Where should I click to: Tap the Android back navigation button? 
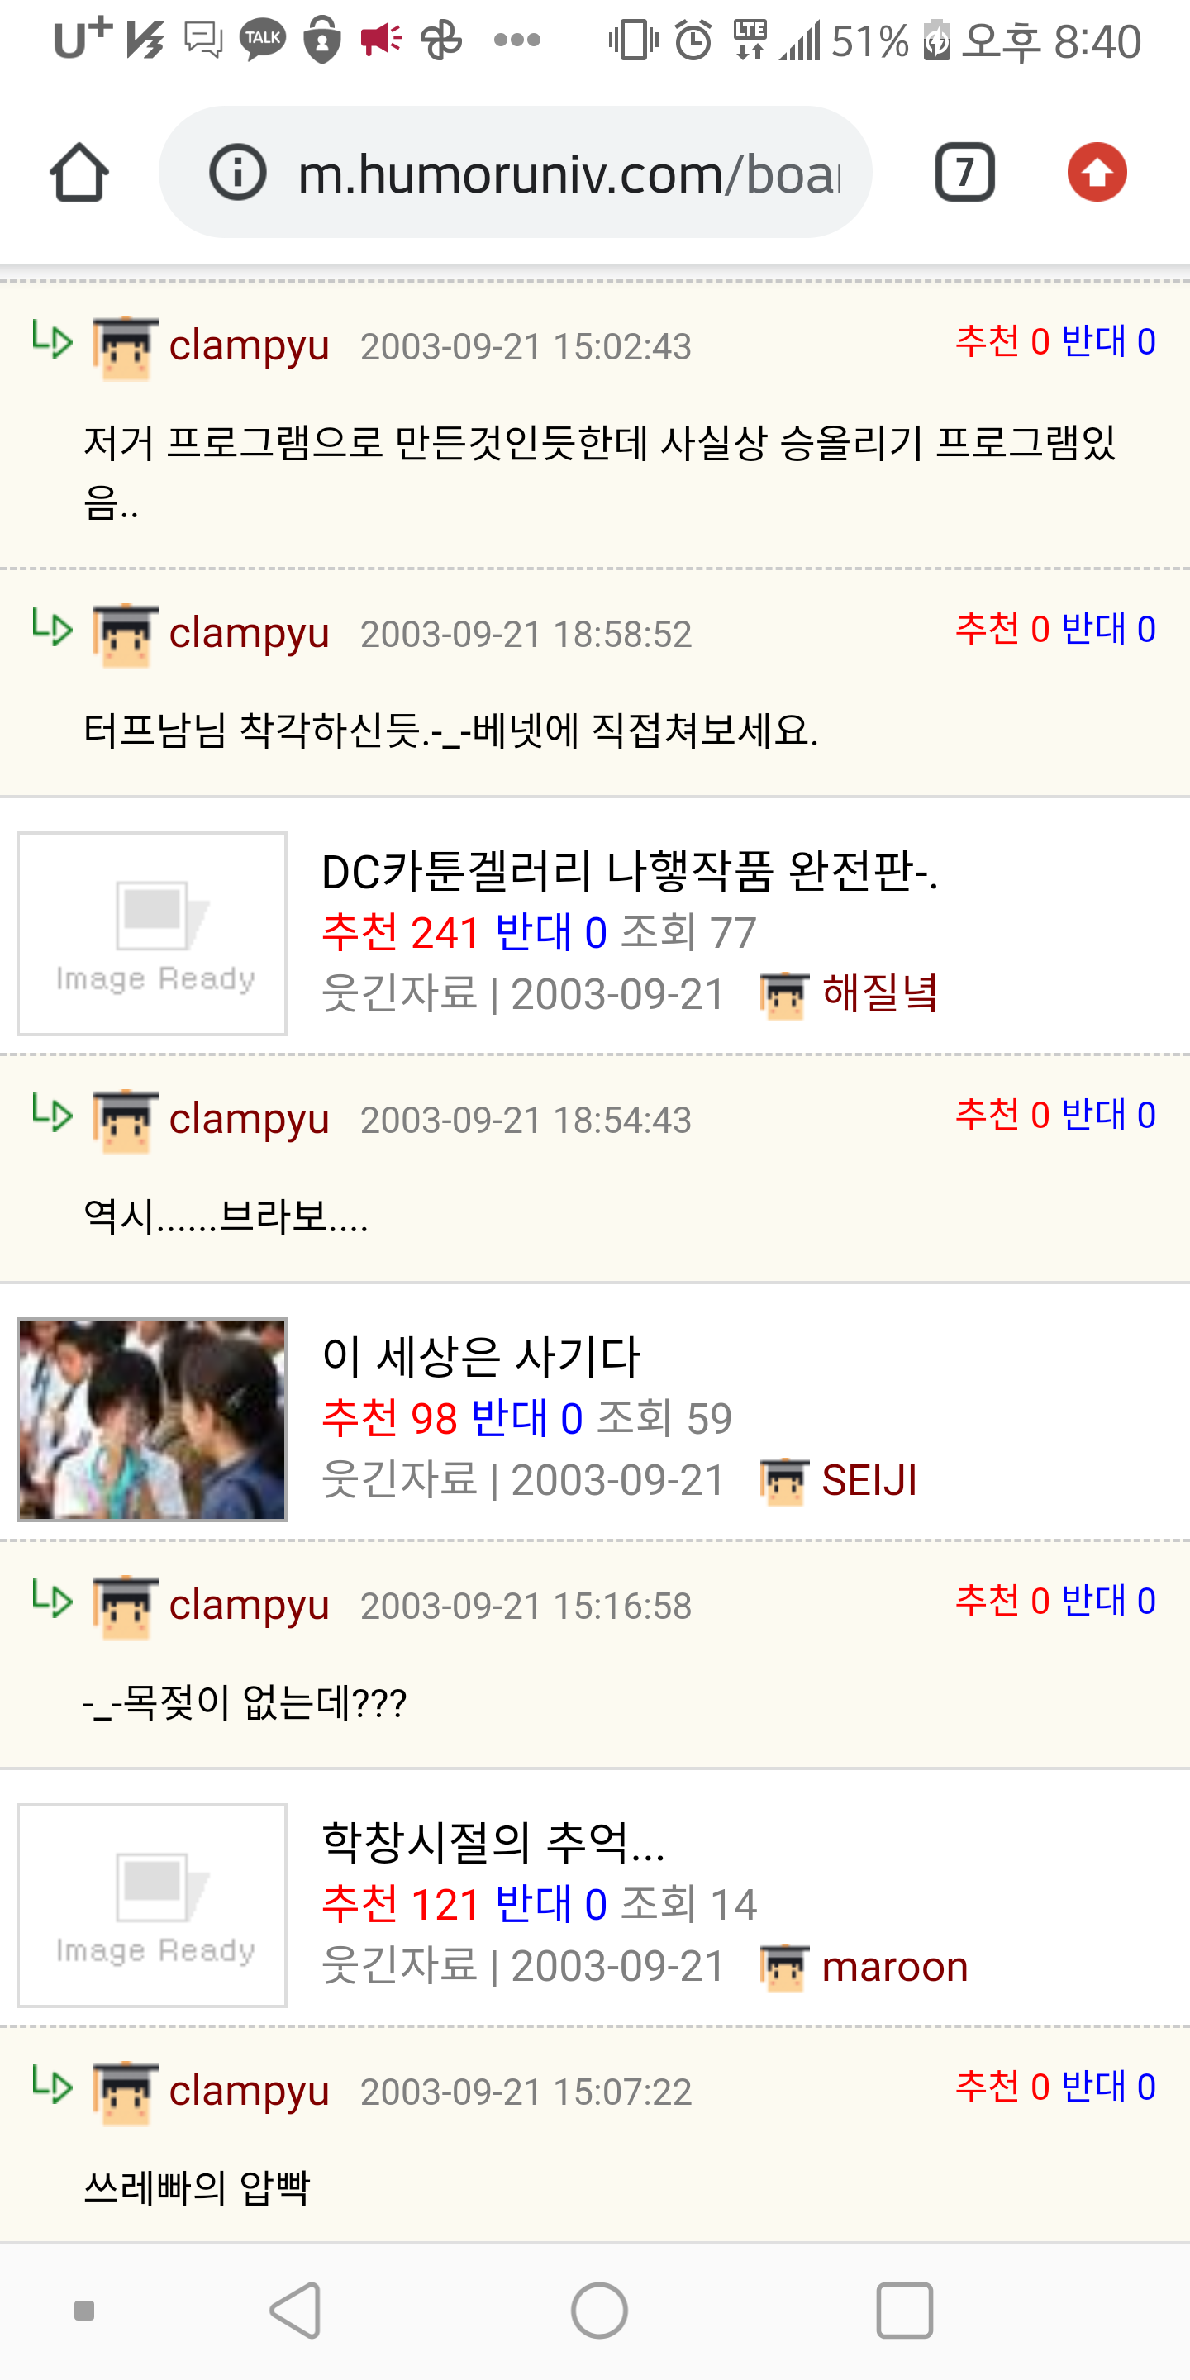tap(297, 2311)
